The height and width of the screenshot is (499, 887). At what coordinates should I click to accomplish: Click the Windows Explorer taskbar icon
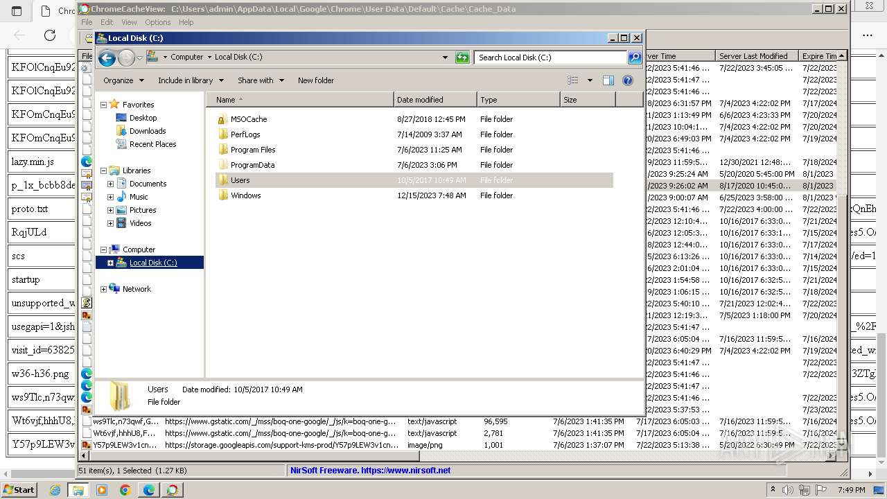coord(78,490)
